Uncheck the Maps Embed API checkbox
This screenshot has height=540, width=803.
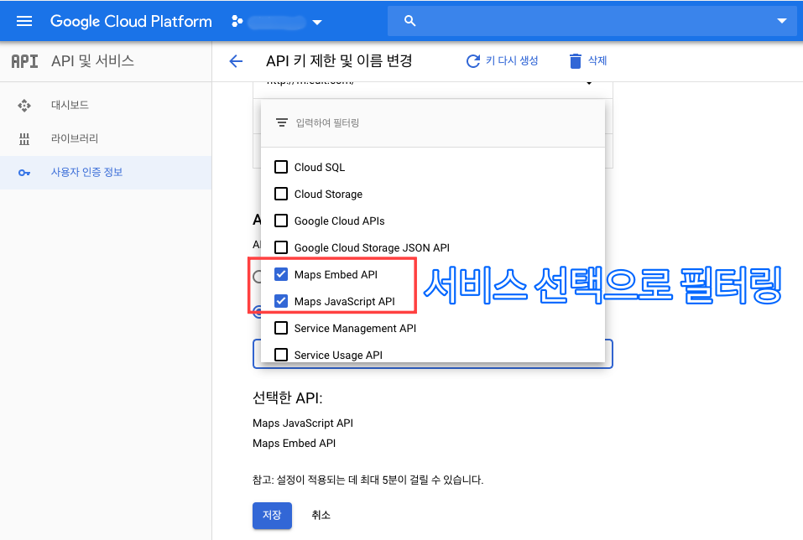click(x=281, y=274)
